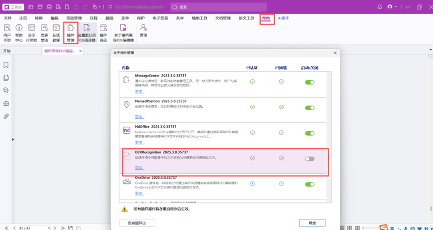Click 更多 link under OCRRecognition
Image resolution: width=433 pixels, height=230 pixels.
140,168
